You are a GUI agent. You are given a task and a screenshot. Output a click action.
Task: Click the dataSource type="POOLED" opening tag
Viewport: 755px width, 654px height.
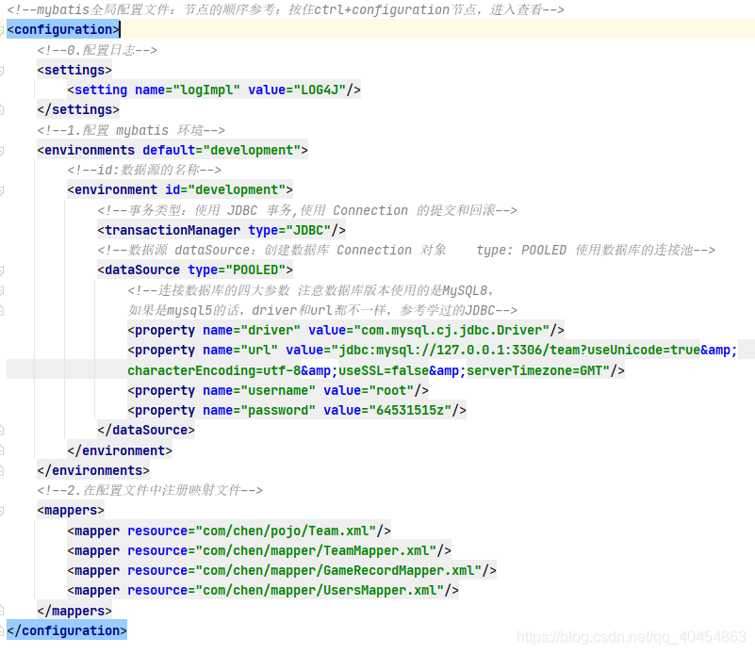pos(195,270)
